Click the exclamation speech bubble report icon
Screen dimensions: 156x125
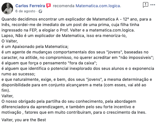point(145,5)
